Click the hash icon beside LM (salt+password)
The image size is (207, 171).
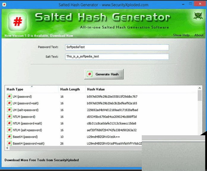pos(9,110)
